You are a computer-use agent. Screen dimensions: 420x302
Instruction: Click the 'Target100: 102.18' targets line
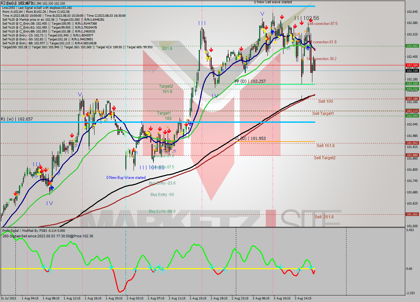pos(77,47)
